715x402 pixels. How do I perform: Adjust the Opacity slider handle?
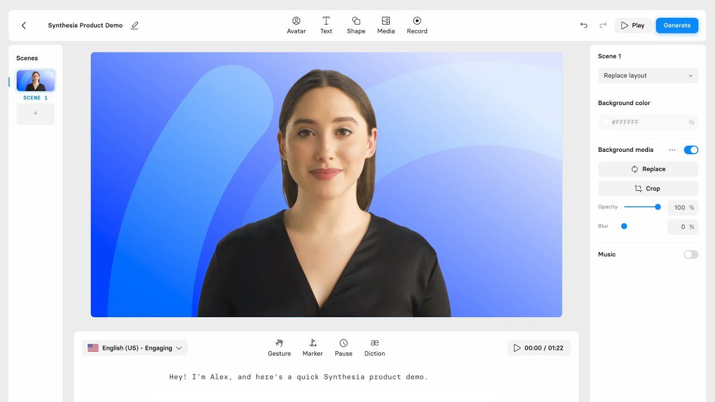point(658,207)
